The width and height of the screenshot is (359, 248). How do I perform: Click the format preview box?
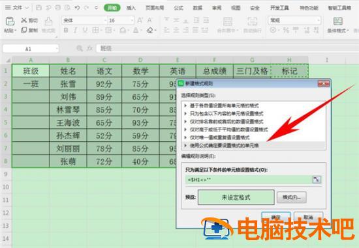pyautogui.click(x=236, y=197)
